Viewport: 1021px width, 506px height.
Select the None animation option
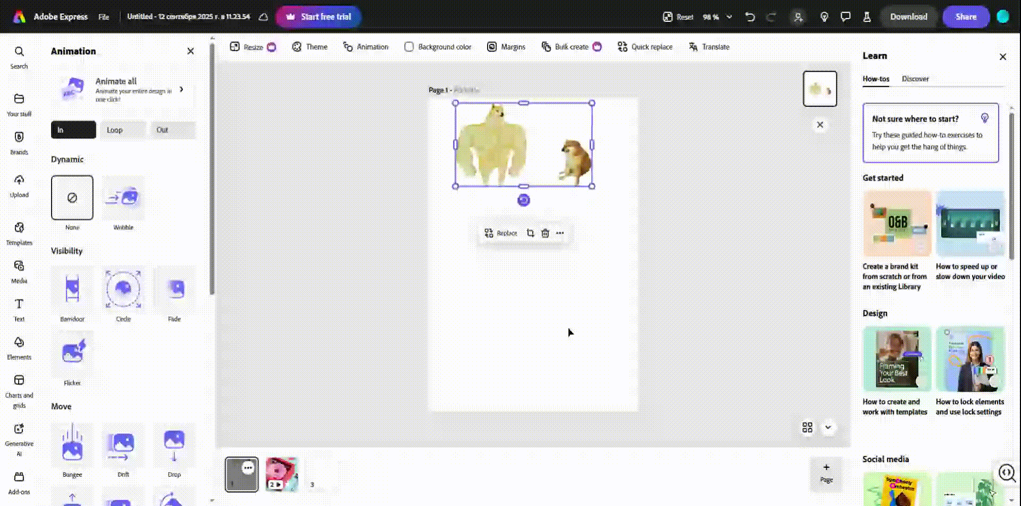(72, 198)
